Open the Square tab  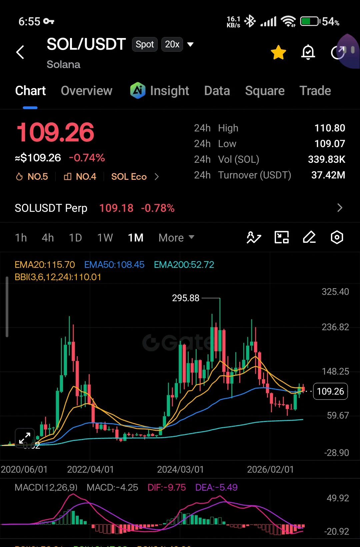coord(265,91)
